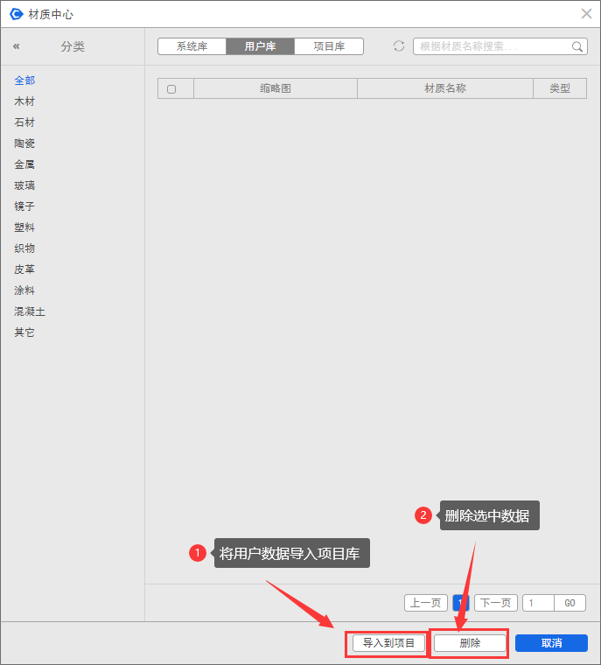Toggle the select-all checkbox in table header
601x665 pixels.
(171, 89)
